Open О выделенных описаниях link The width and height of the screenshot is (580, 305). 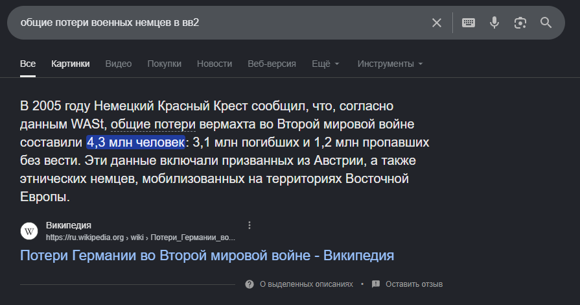[307, 284]
